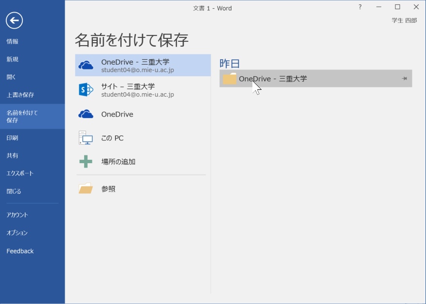This screenshot has height=304, width=426.
Task: Close the Word window
Action: pyautogui.click(x=416, y=7)
